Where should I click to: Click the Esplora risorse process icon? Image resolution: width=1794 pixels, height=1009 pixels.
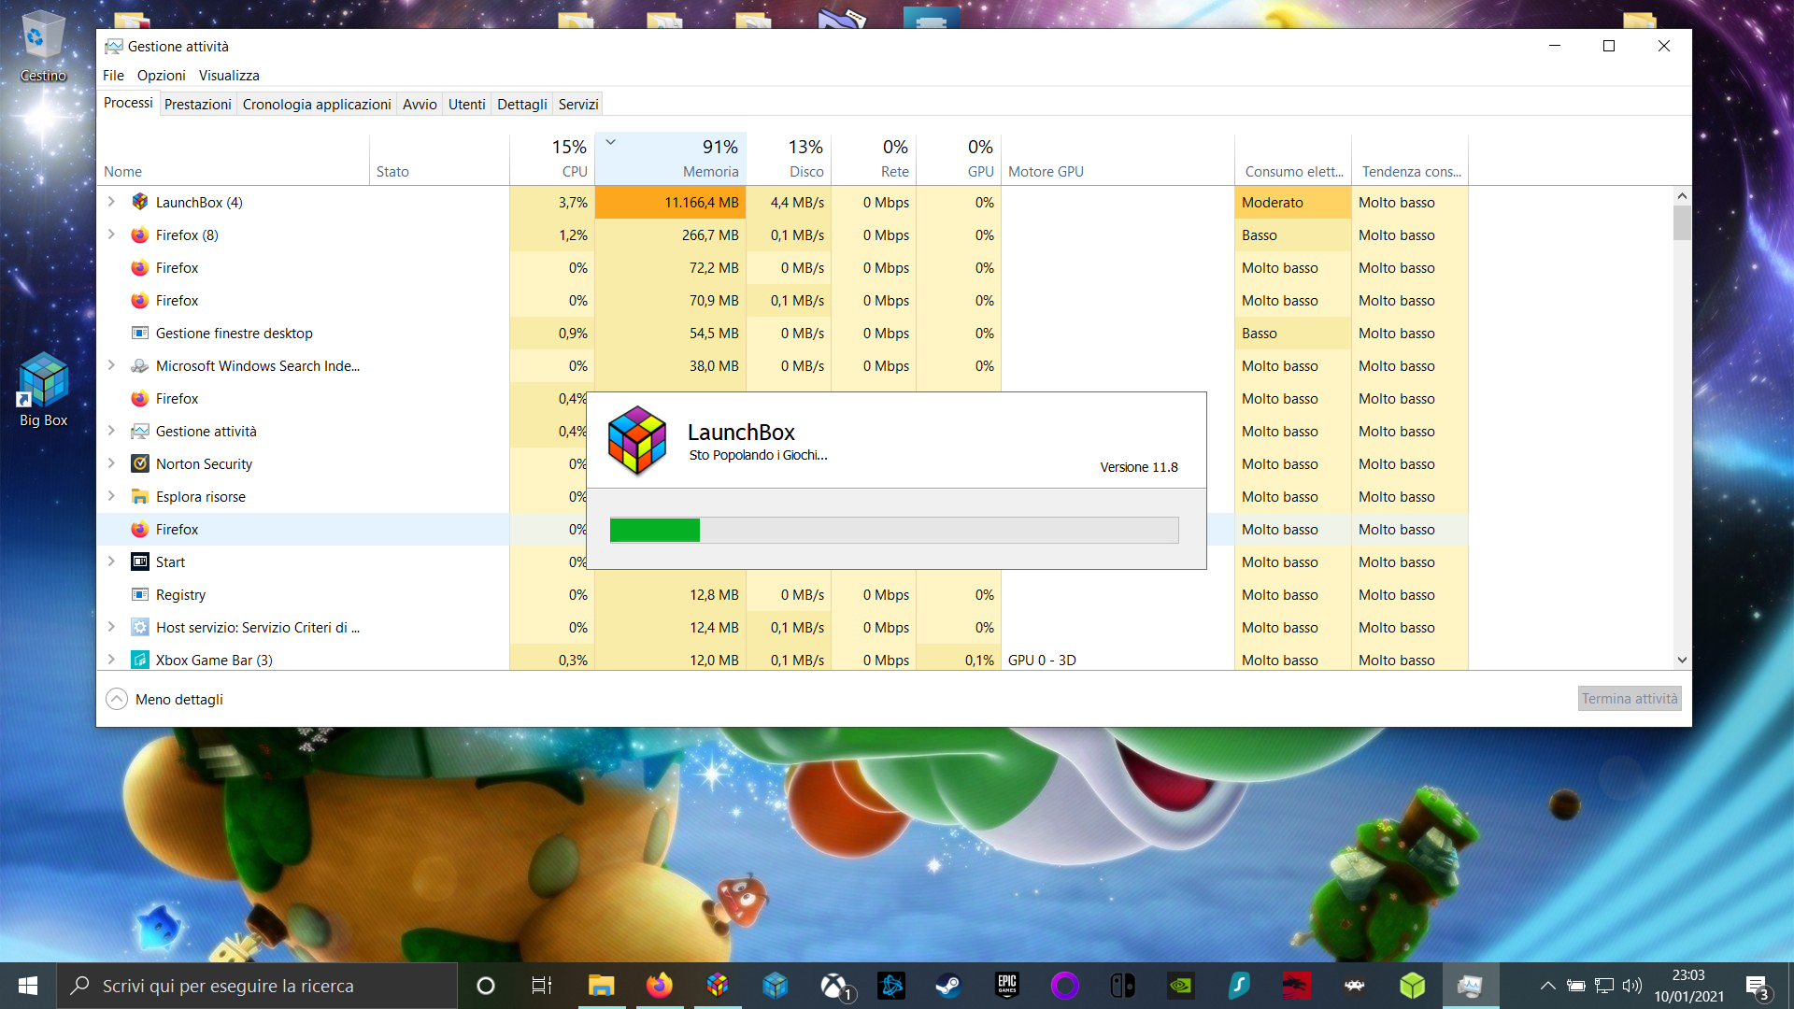tap(140, 496)
